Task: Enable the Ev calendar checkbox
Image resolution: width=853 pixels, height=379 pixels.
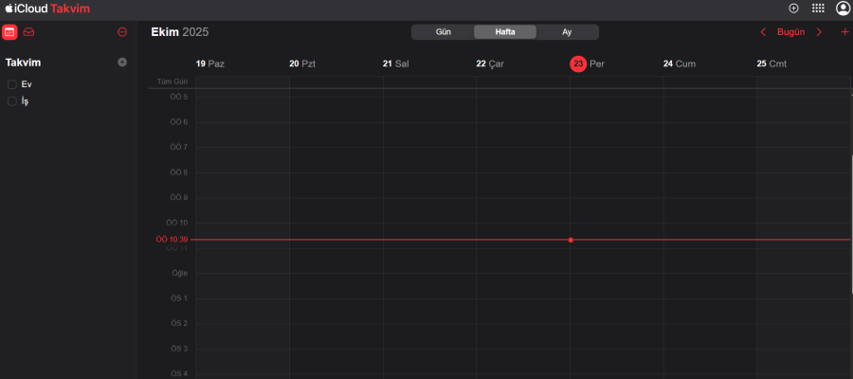Action: [x=12, y=84]
